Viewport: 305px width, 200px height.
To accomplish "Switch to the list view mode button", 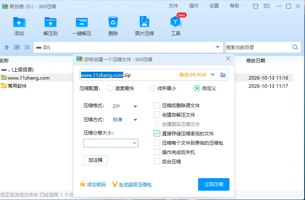I will coord(27,47).
